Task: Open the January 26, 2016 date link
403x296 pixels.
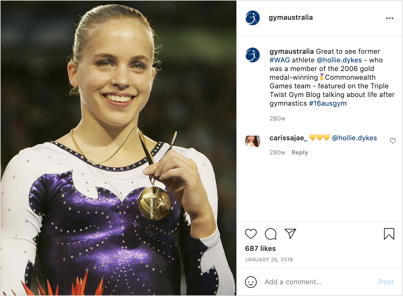Action: point(269,260)
